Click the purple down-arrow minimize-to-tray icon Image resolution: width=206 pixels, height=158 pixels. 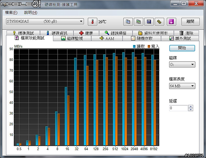pos(171,22)
